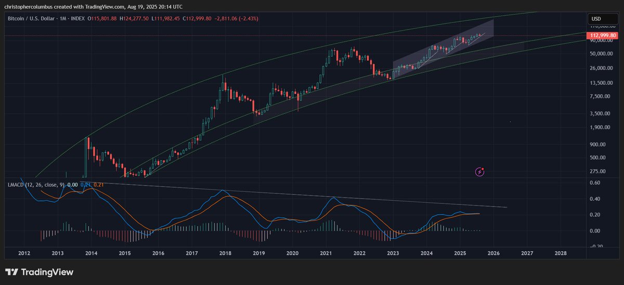Click the 50,000.00 price axis label

[602, 54]
